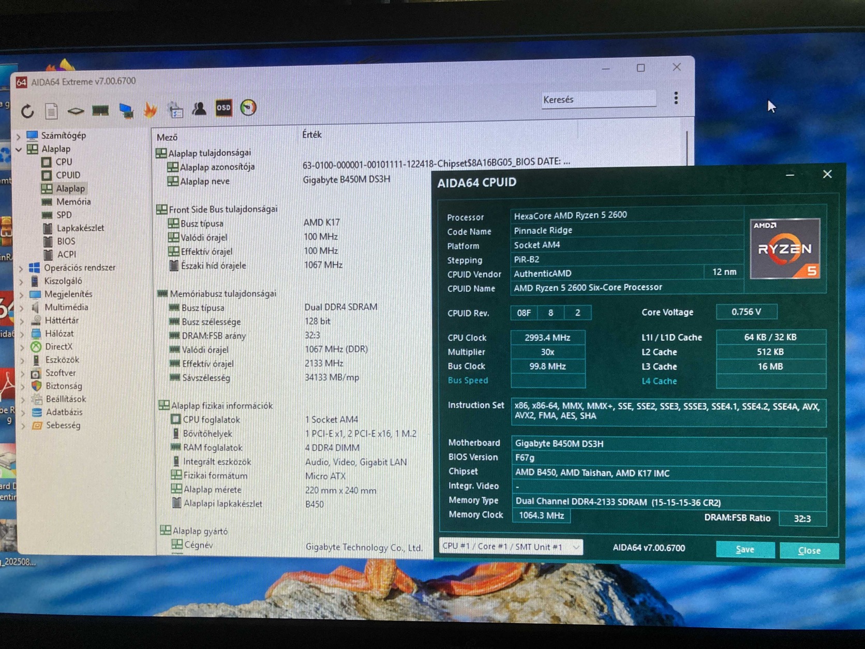Expand the Számítógép tree node
Screen dimensions: 865x649
coord(19,136)
